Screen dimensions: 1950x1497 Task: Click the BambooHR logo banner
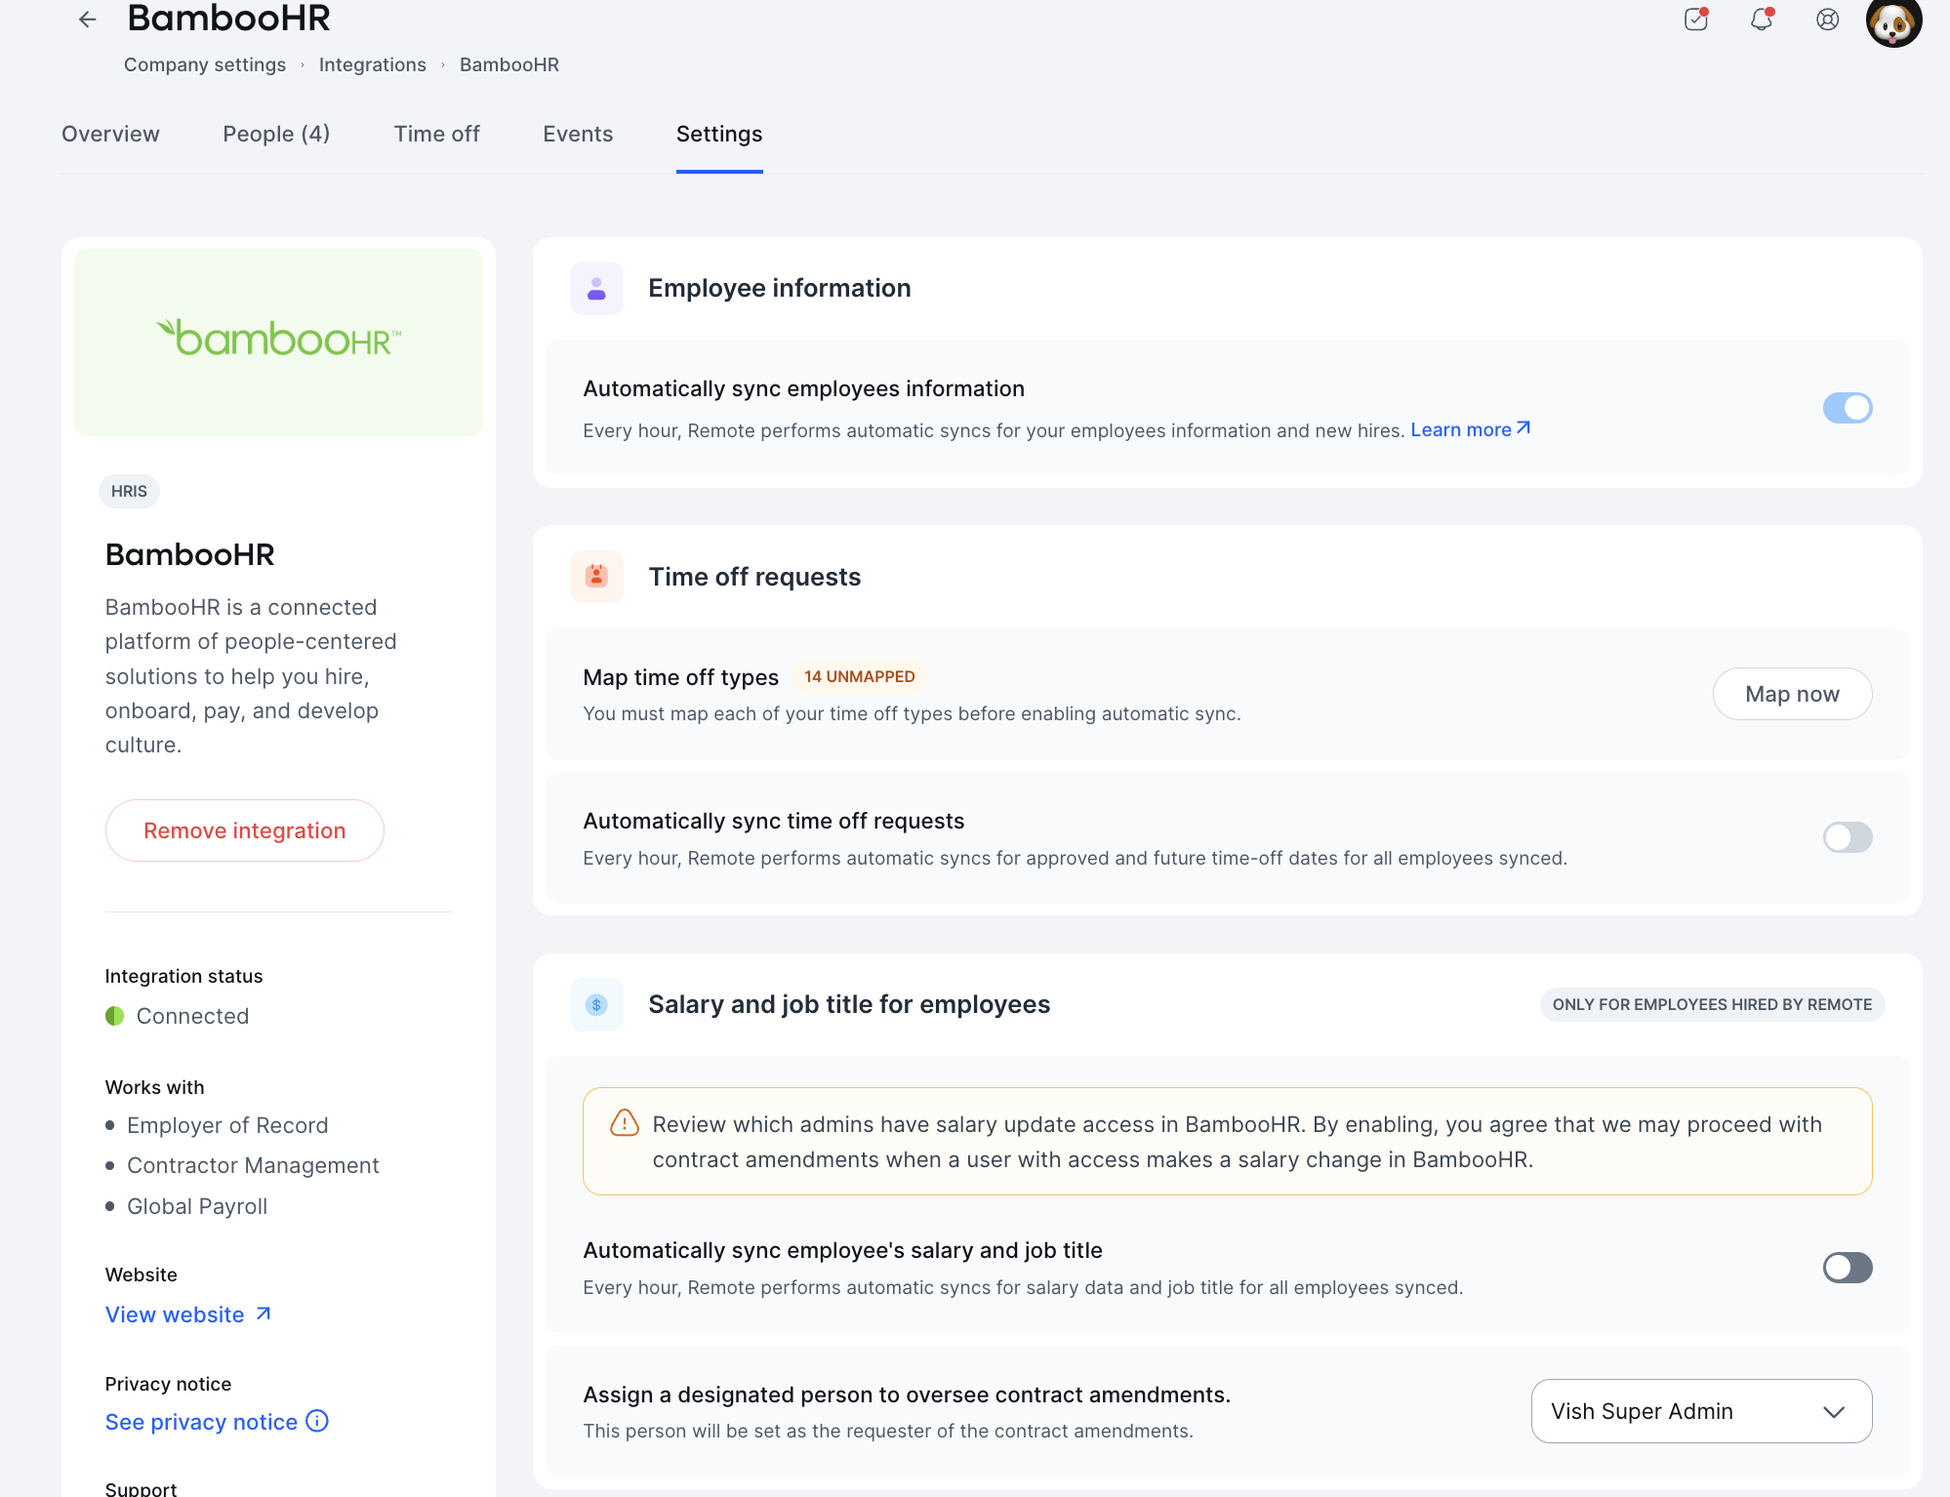pyautogui.click(x=278, y=343)
